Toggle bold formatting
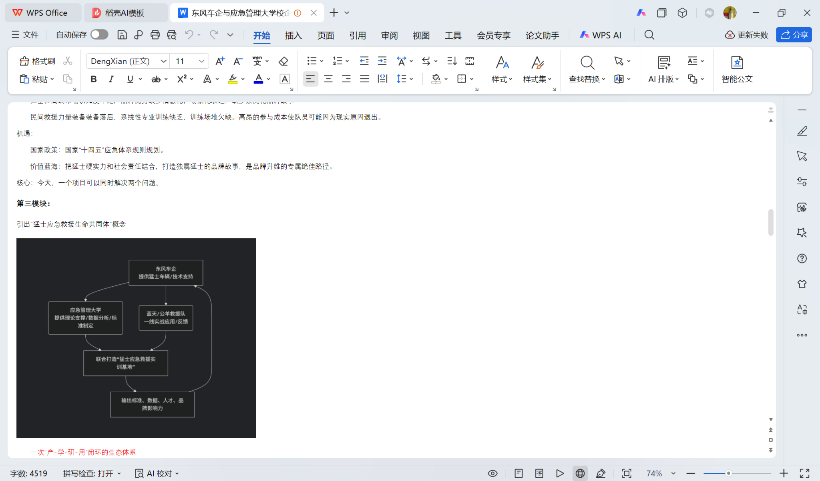Screen dimensions: 820x481 (x=94, y=79)
